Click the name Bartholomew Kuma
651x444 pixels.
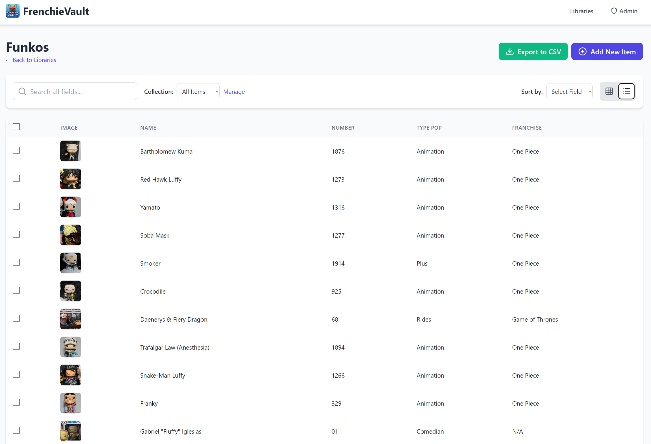[x=166, y=152]
